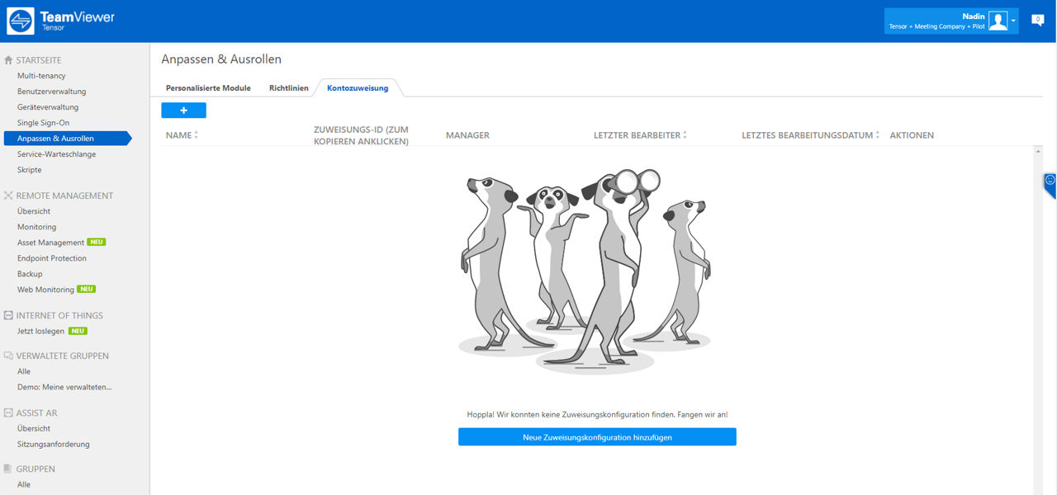Image resolution: width=1057 pixels, height=495 pixels.
Task: Switch to the Personalisierte Module tab
Action: tap(208, 88)
